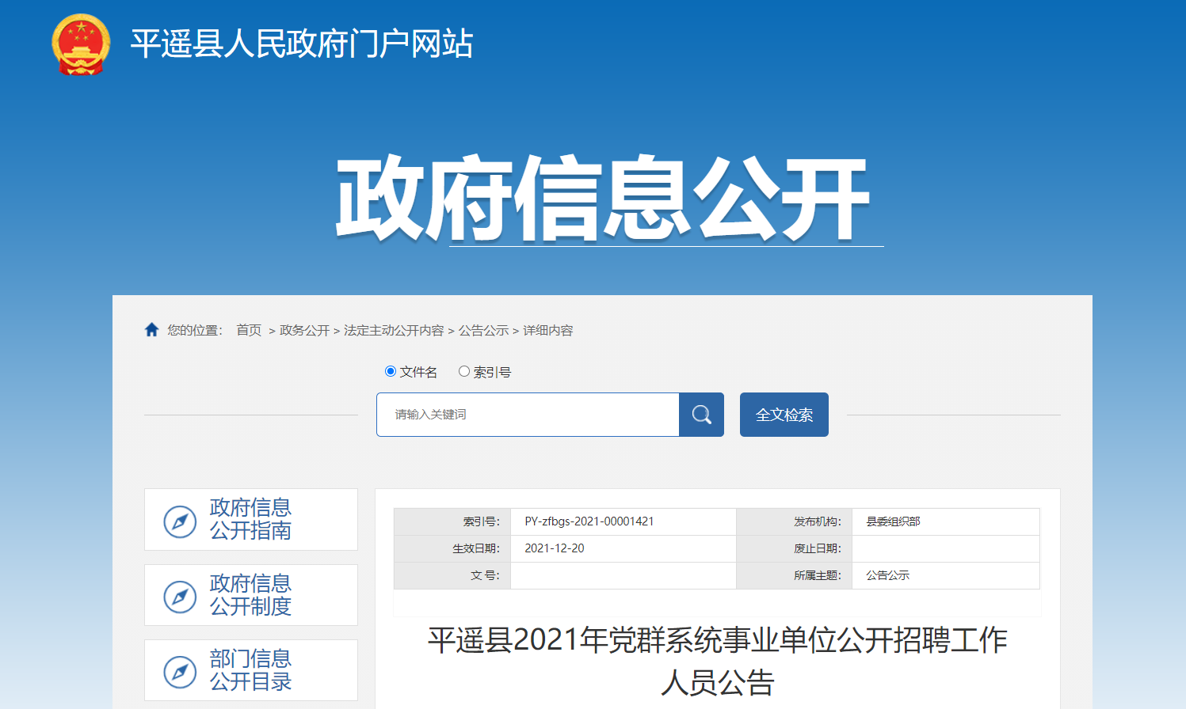Click compass icon beside 政府信息公开制度
The image size is (1186, 709).
tap(180, 597)
